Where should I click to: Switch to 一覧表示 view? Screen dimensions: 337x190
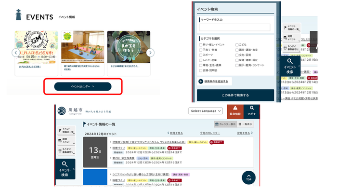[x=245, y=124]
